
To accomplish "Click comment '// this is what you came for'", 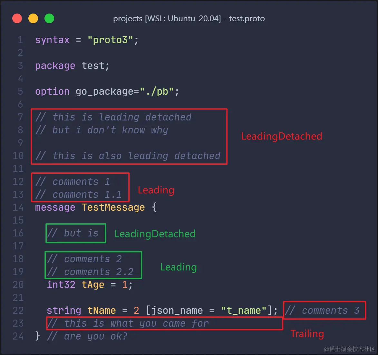I will pos(128,324).
